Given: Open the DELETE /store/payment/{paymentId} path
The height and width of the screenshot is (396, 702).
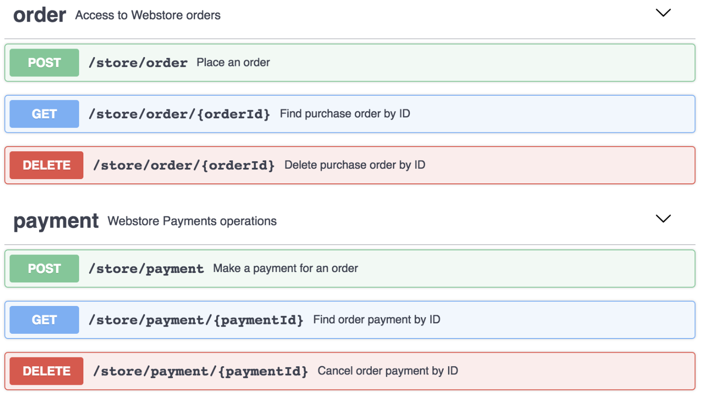Looking at the screenshot, I should (201, 371).
